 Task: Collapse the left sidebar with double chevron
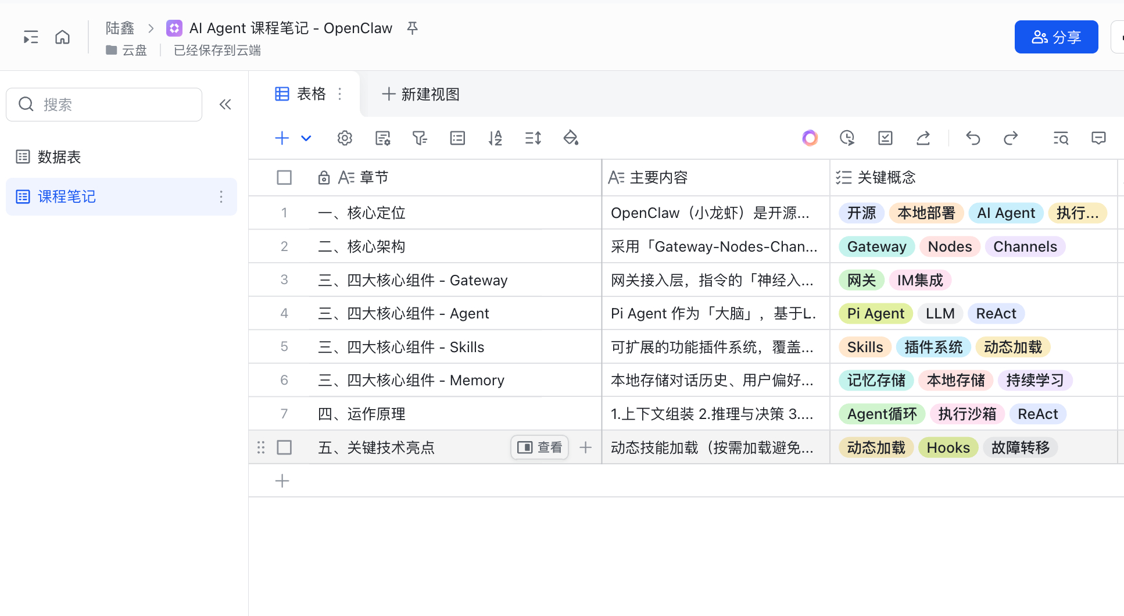point(225,104)
